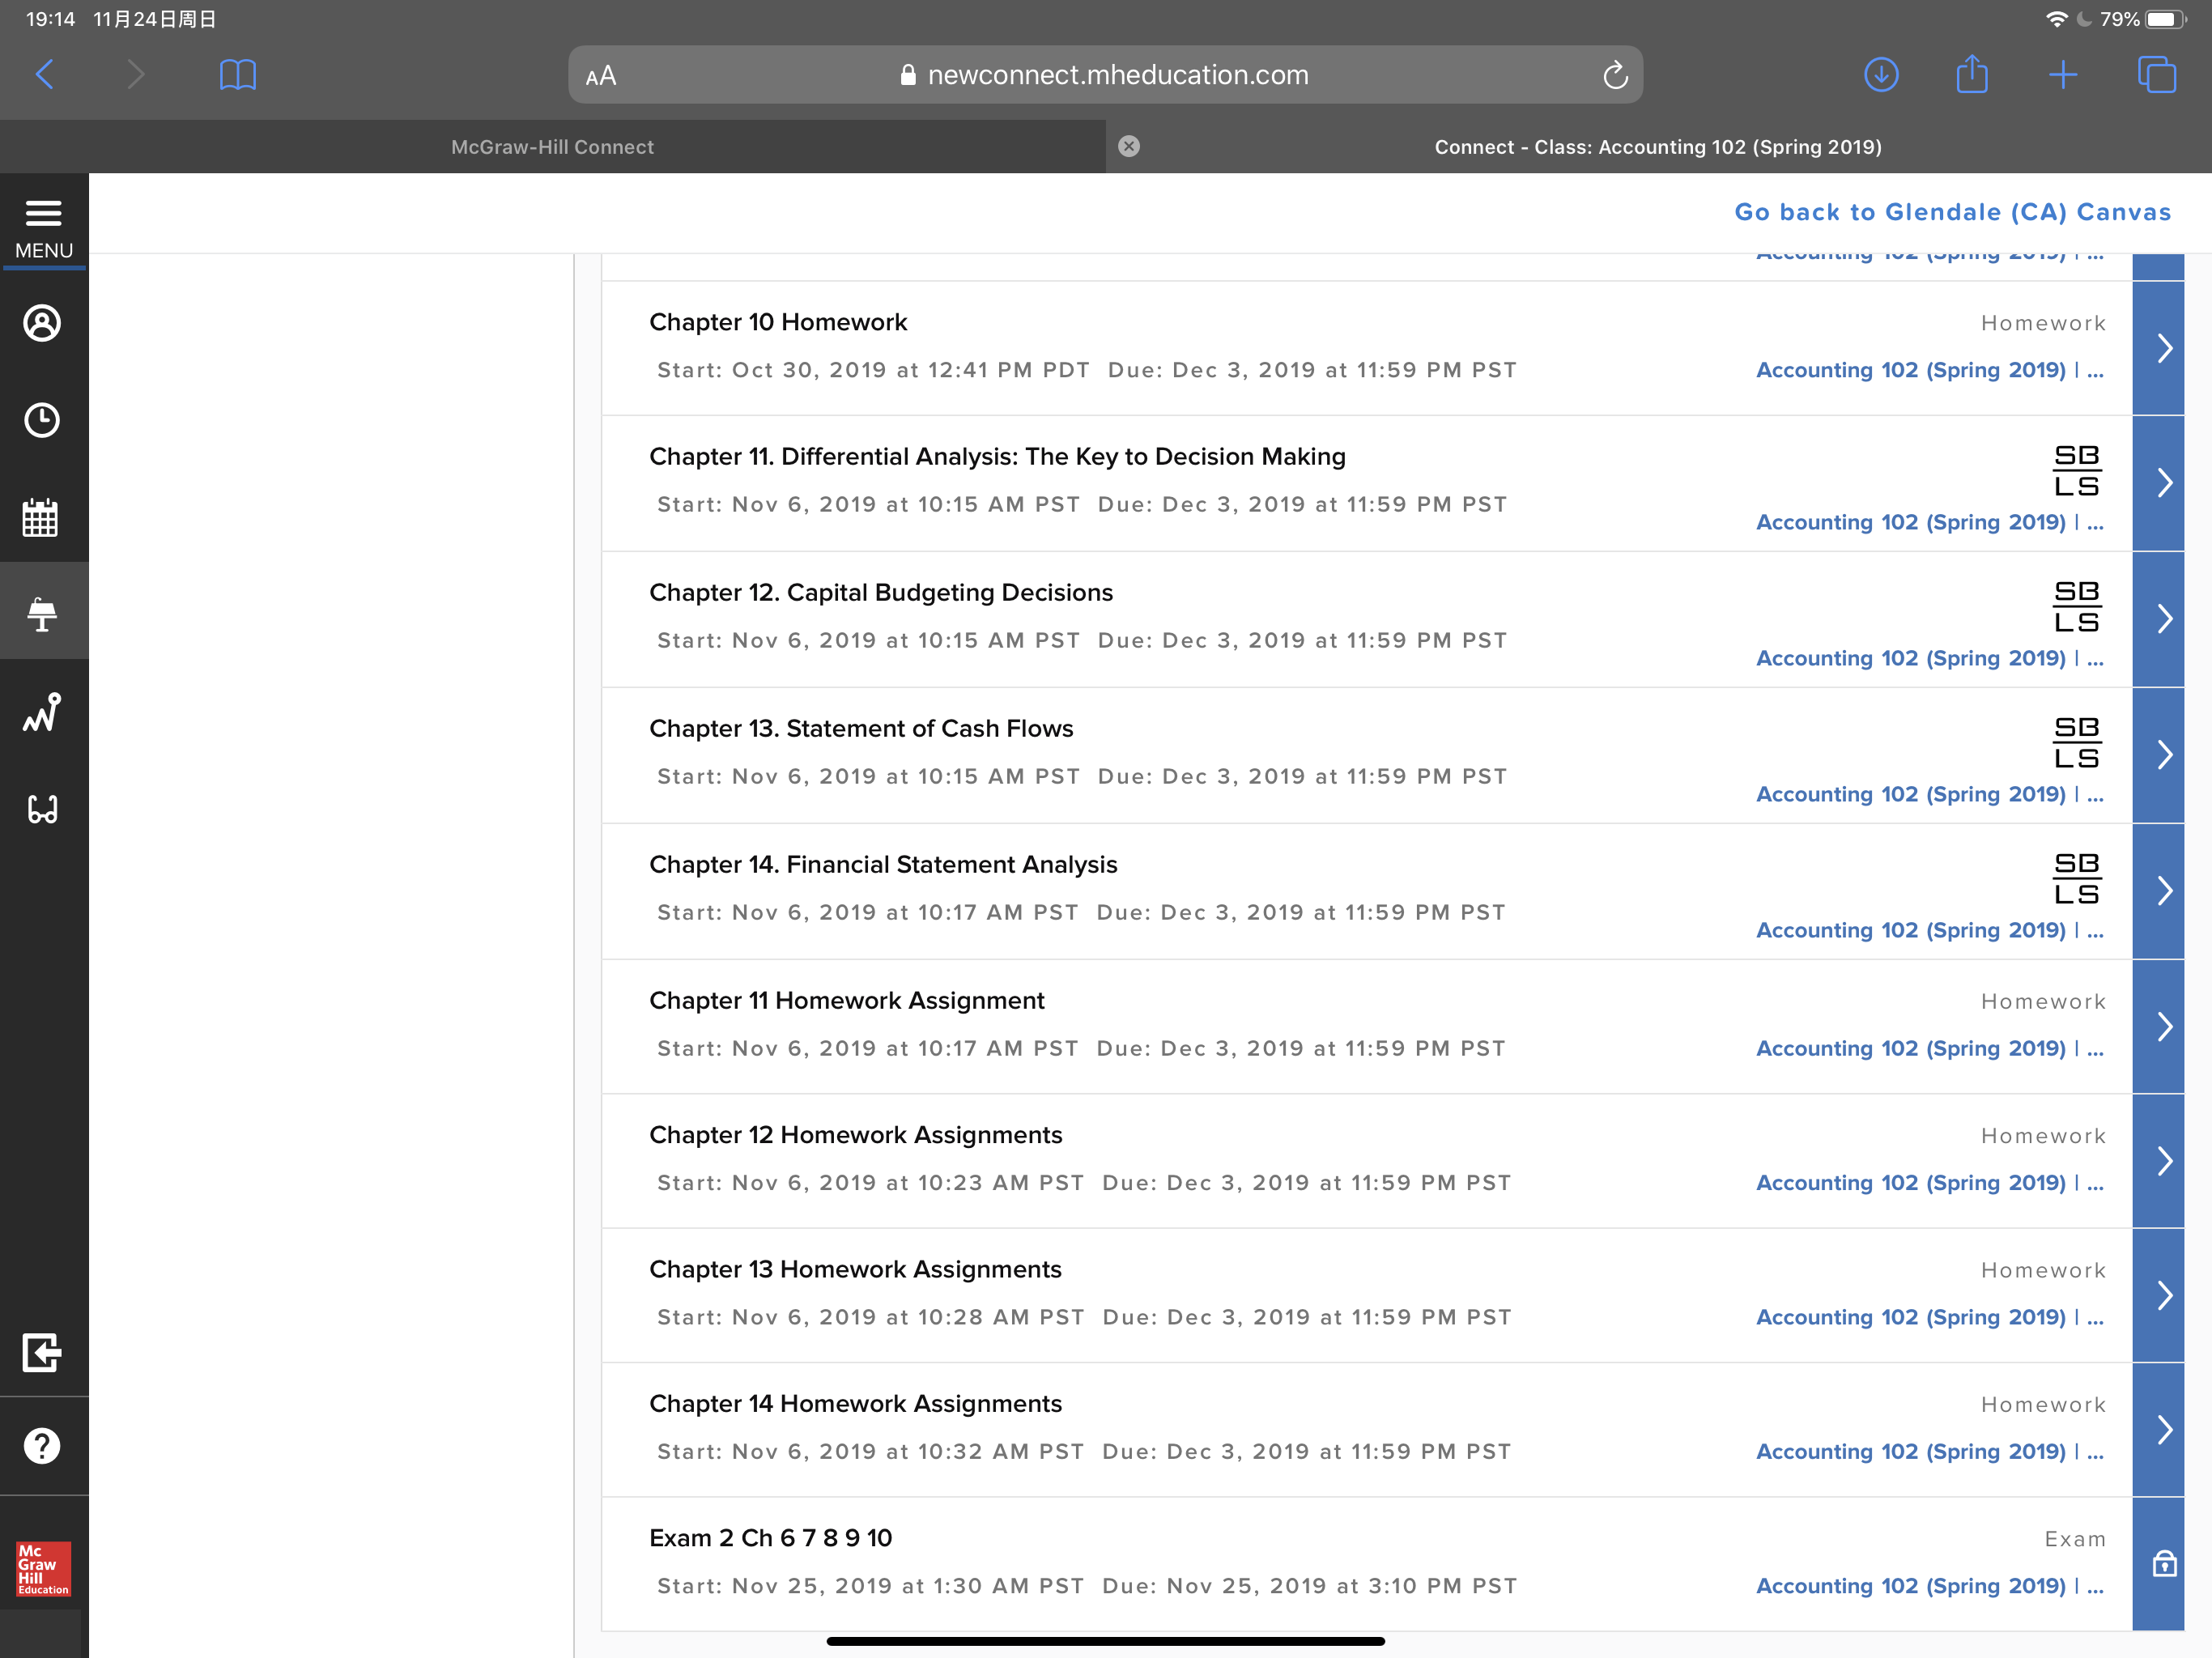Show all Safari tabs overview
This screenshot has height=1658, width=2212.
point(2156,74)
